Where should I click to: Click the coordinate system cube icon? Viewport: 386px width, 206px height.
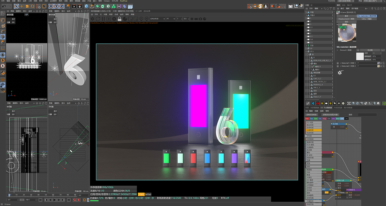pyautogui.click(x=67, y=6)
